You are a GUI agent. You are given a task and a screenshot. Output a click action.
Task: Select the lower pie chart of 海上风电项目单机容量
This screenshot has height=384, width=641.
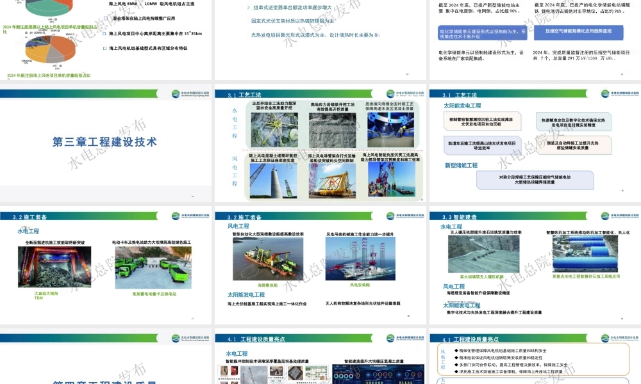click(50, 49)
